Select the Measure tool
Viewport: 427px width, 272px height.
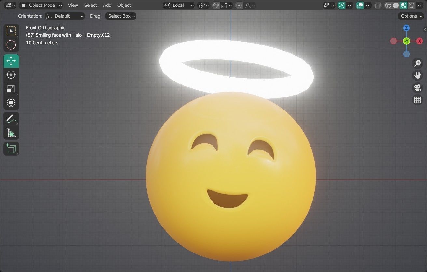click(x=11, y=133)
